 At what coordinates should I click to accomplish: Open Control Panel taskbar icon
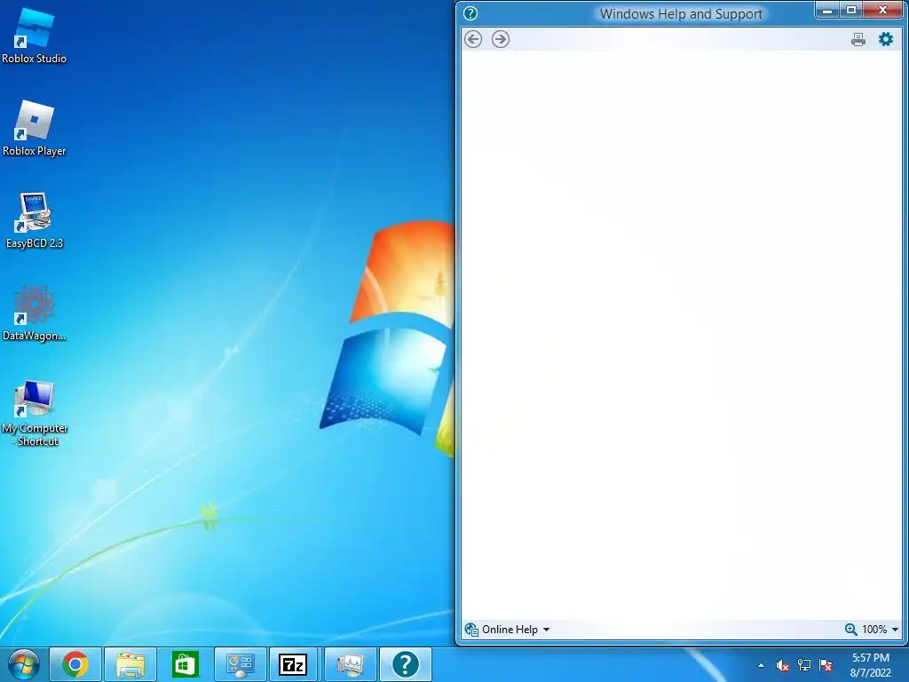point(240,664)
